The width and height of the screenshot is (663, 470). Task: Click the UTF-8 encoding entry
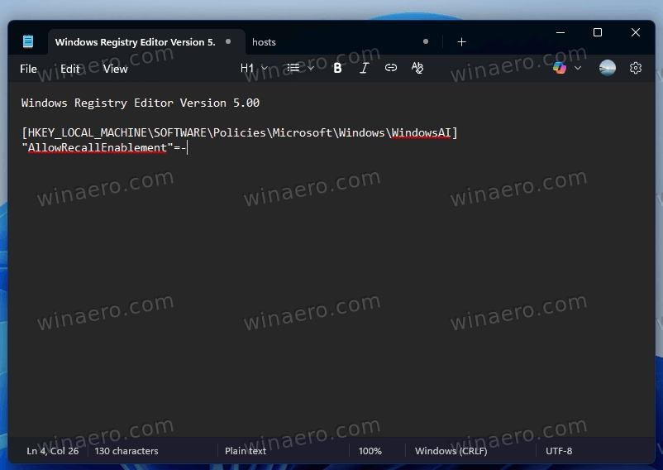[x=559, y=451]
